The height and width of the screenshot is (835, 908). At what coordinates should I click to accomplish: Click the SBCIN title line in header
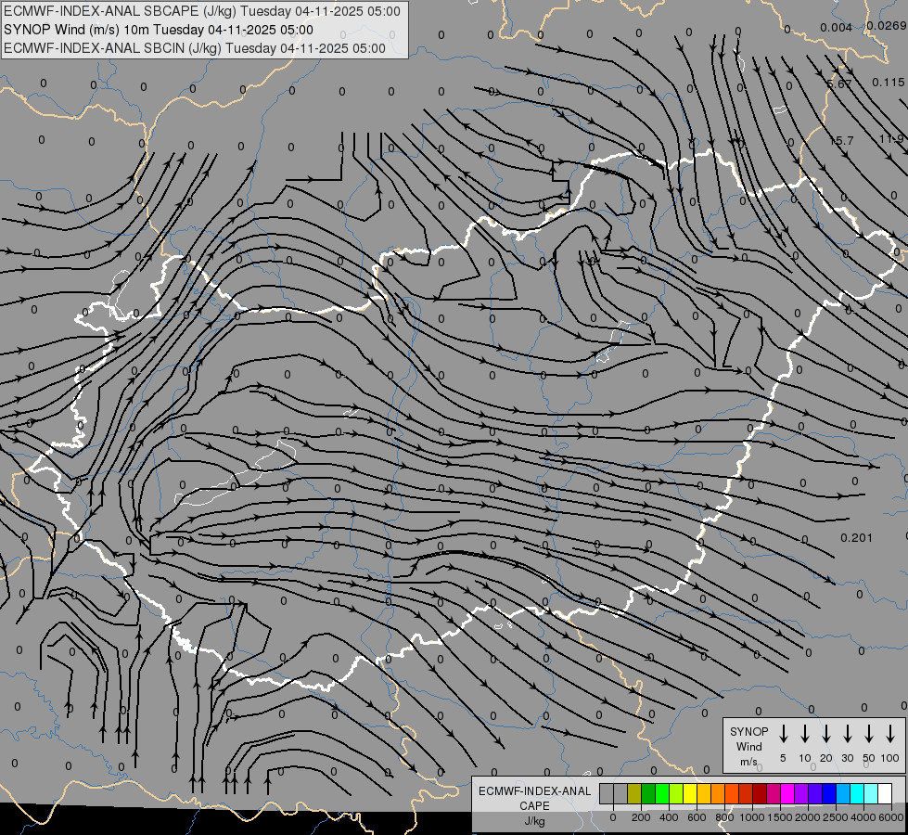pyautogui.click(x=195, y=48)
